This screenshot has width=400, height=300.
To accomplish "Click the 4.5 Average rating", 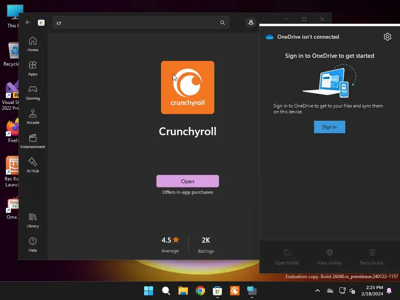I will (x=170, y=245).
